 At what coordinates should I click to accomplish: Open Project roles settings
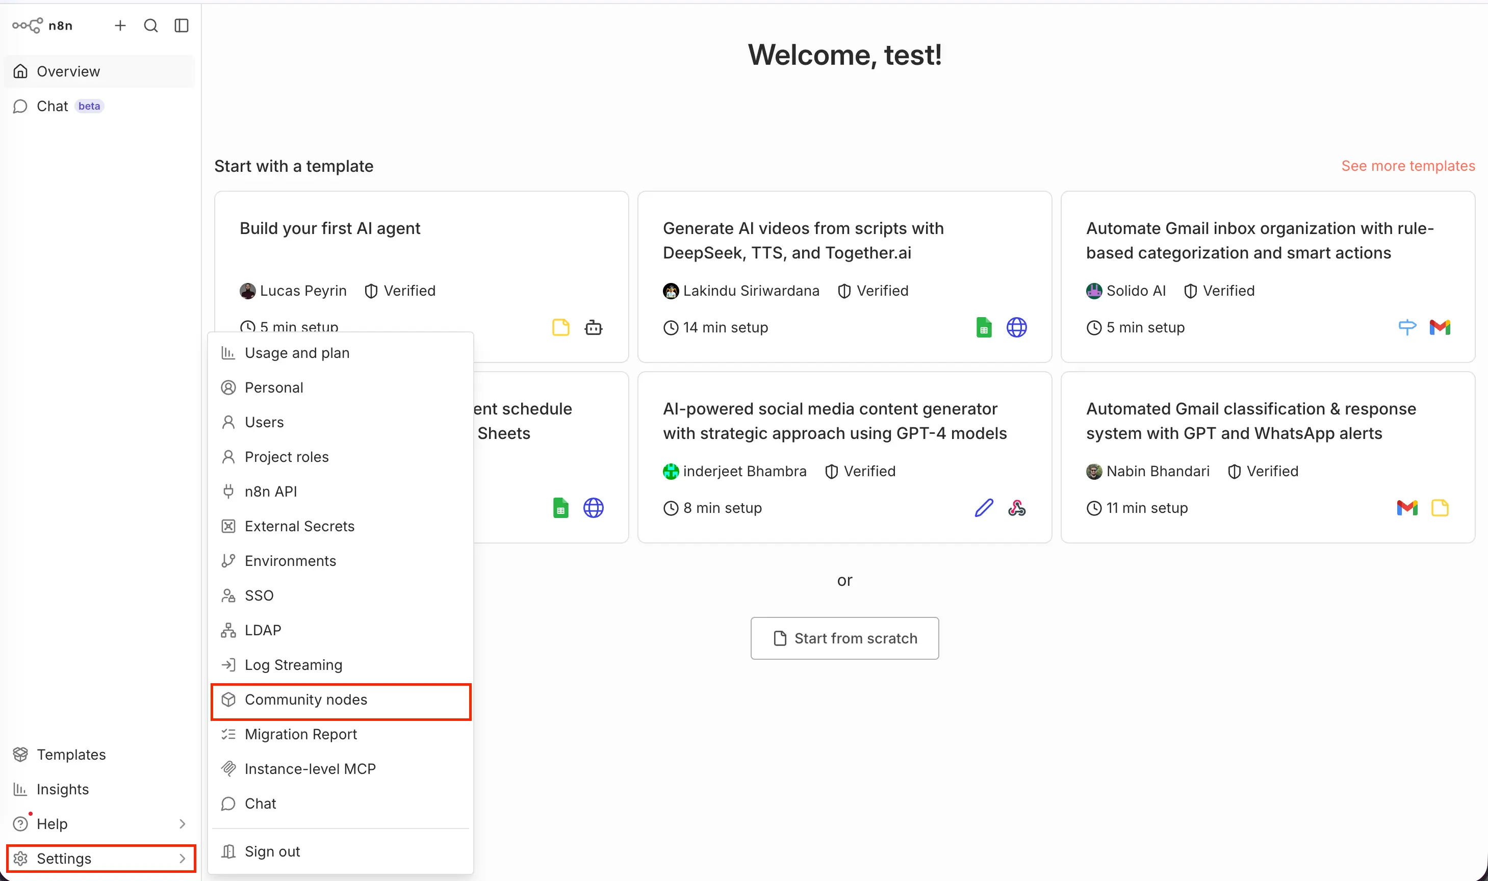[341, 457]
